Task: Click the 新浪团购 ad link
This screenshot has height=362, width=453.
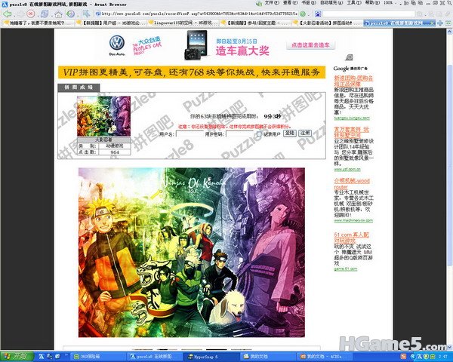Action: (353, 81)
